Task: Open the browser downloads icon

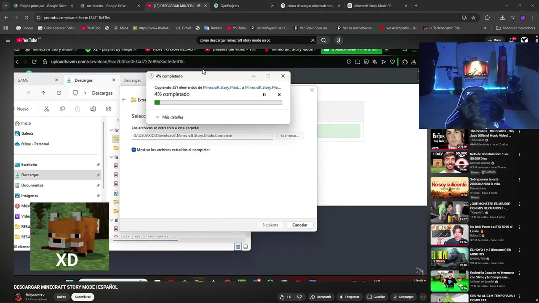Action: coord(502,18)
